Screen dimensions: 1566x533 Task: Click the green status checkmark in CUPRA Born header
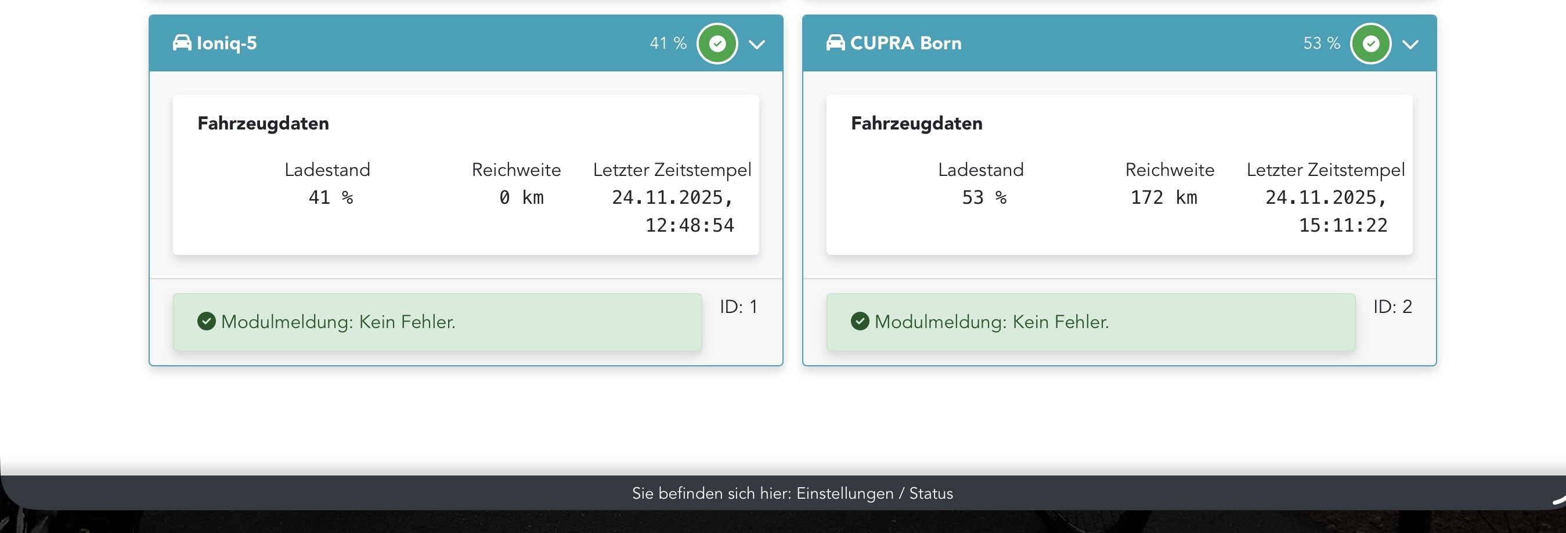[1371, 43]
